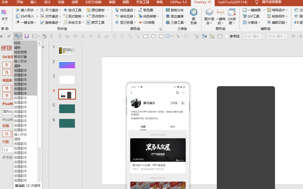Open the 文件 menu
The image size is (303, 189).
click(x=5, y=2)
